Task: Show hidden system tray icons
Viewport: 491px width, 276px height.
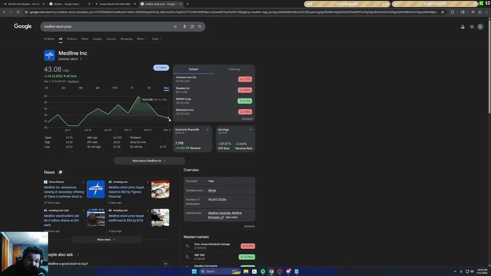Action: 455,271
